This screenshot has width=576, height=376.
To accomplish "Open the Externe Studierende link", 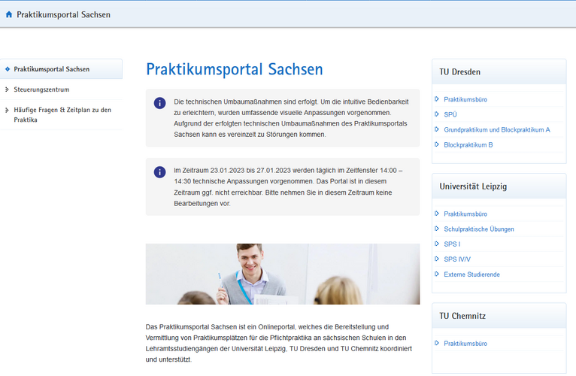I will pyautogui.click(x=471, y=274).
